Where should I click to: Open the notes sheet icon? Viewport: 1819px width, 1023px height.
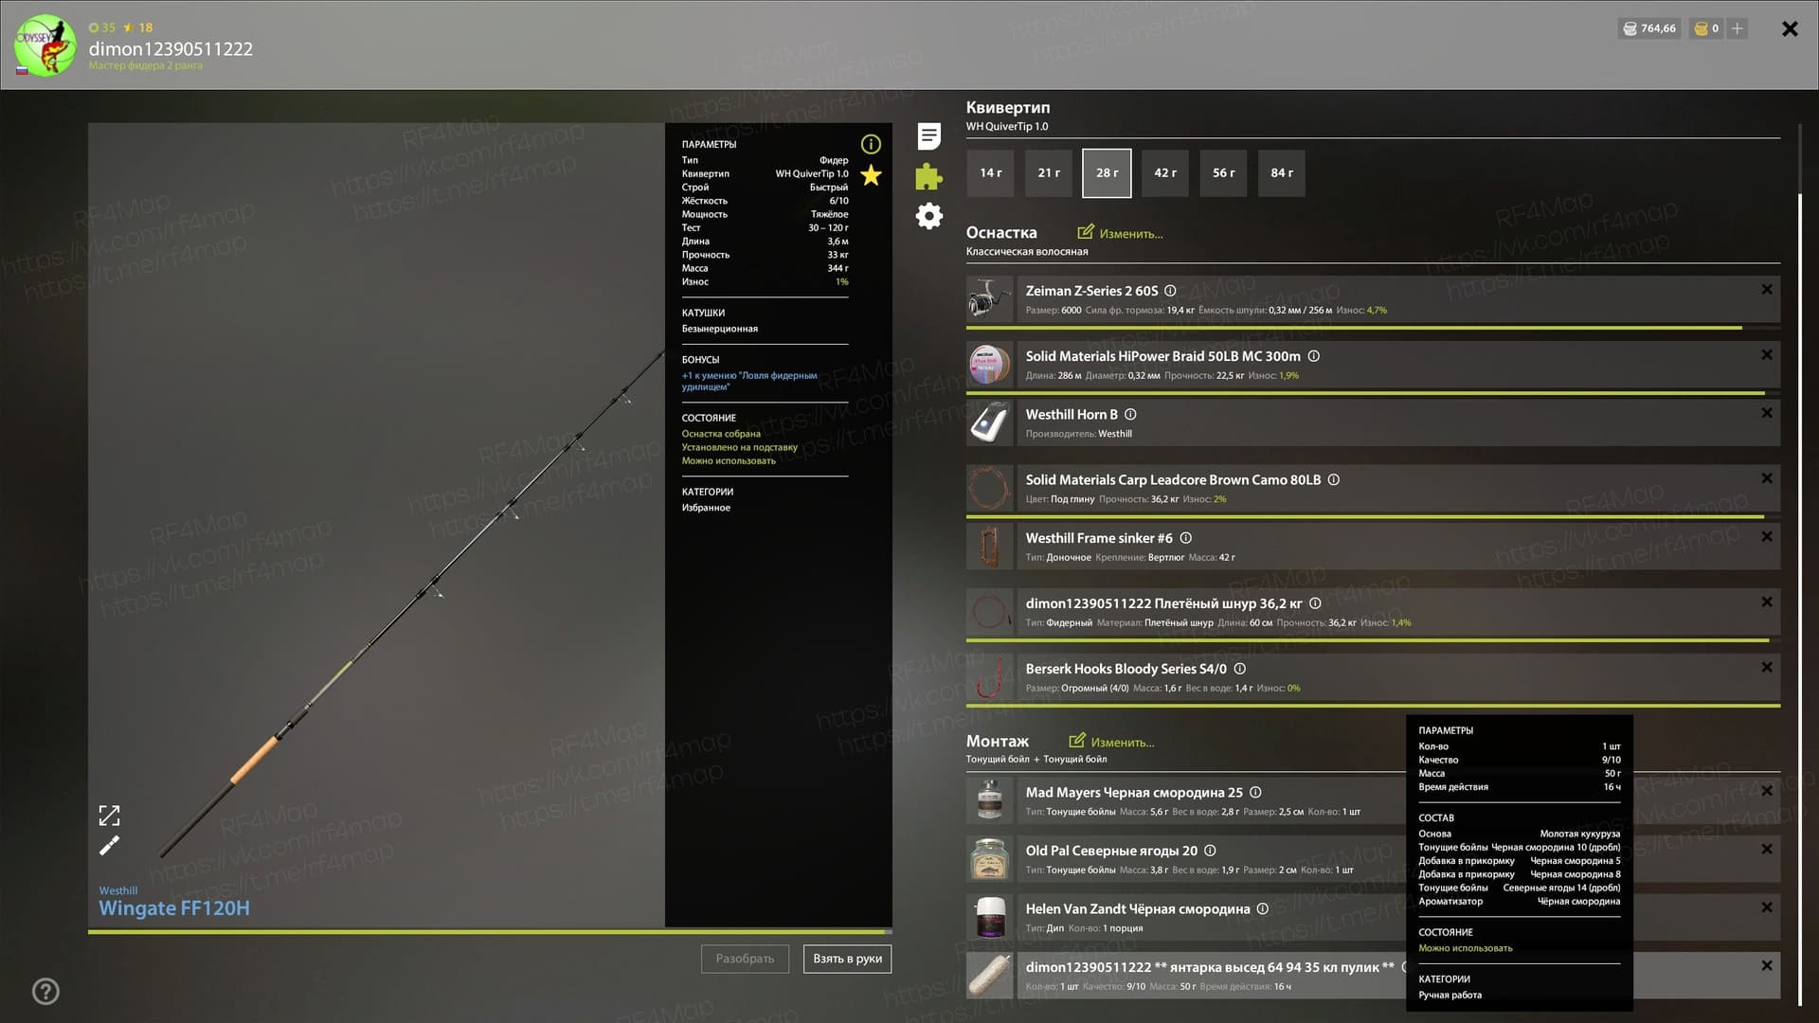click(929, 136)
